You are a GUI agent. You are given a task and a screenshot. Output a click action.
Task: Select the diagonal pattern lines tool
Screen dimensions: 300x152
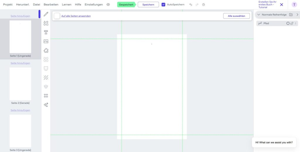click(x=46, y=78)
